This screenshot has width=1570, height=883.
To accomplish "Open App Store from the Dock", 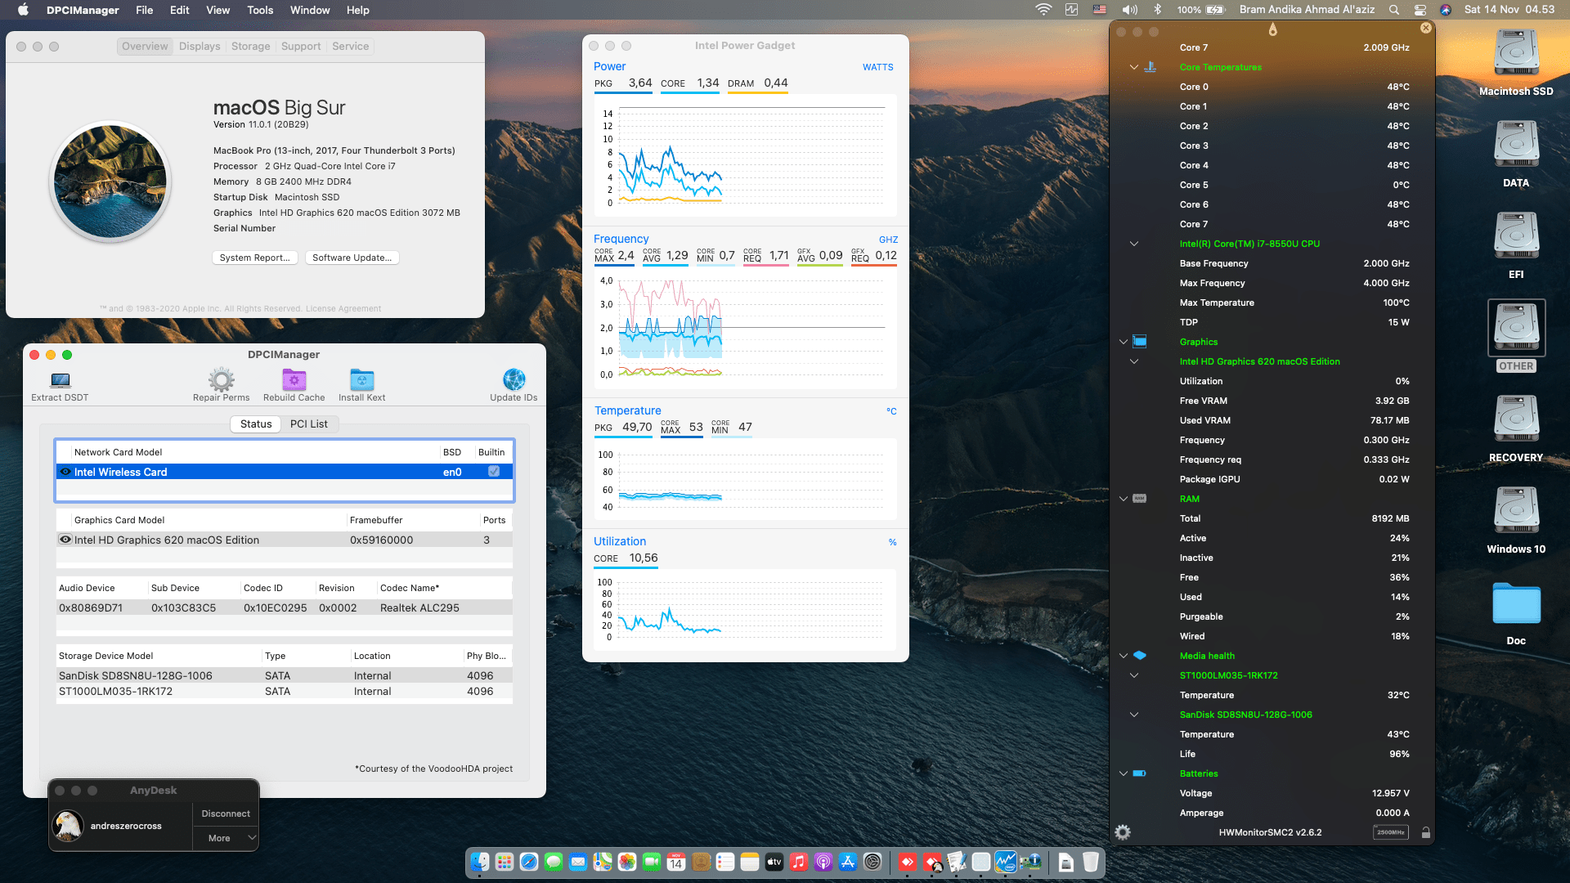I will (x=848, y=862).
